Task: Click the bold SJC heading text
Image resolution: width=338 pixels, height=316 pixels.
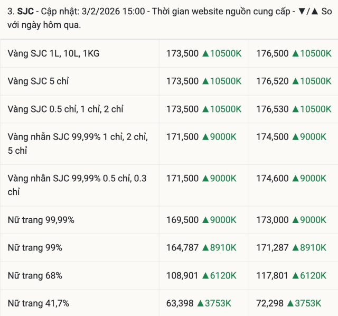Action: tap(25, 11)
